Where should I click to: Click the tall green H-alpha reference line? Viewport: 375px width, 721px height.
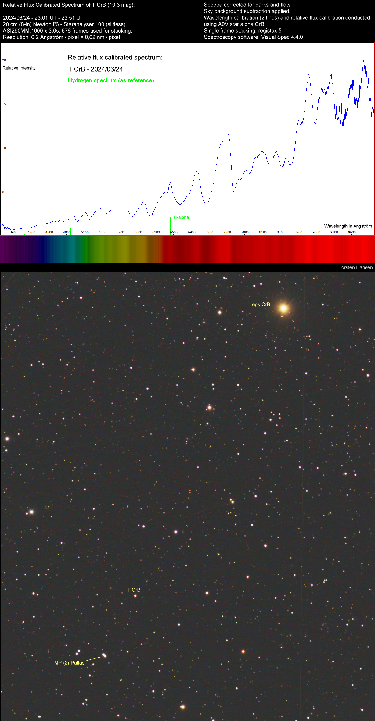pos(171,216)
